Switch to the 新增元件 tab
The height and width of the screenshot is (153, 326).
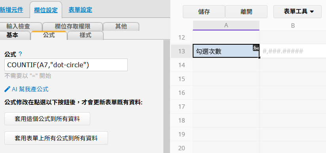pyautogui.click(x=11, y=10)
